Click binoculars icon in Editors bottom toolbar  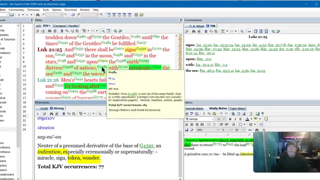(257, 130)
